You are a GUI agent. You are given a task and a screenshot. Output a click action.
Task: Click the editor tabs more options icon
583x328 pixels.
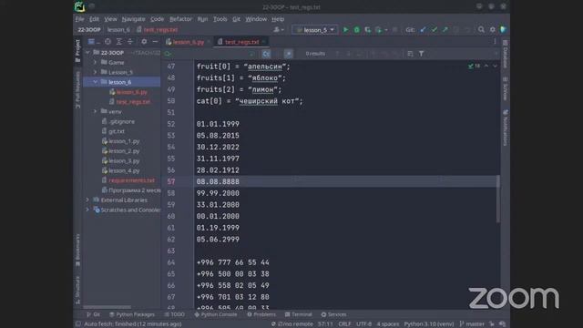(495, 42)
